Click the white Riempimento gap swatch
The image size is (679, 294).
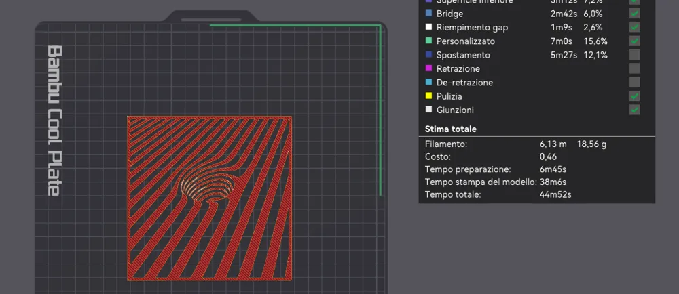click(428, 27)
